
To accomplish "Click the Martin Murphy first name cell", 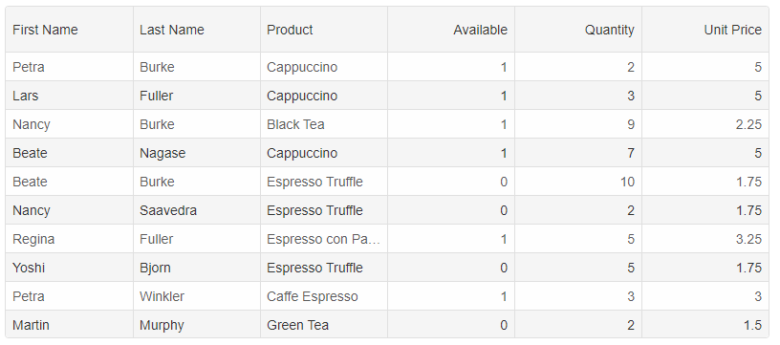I will [x=69, y=325].
